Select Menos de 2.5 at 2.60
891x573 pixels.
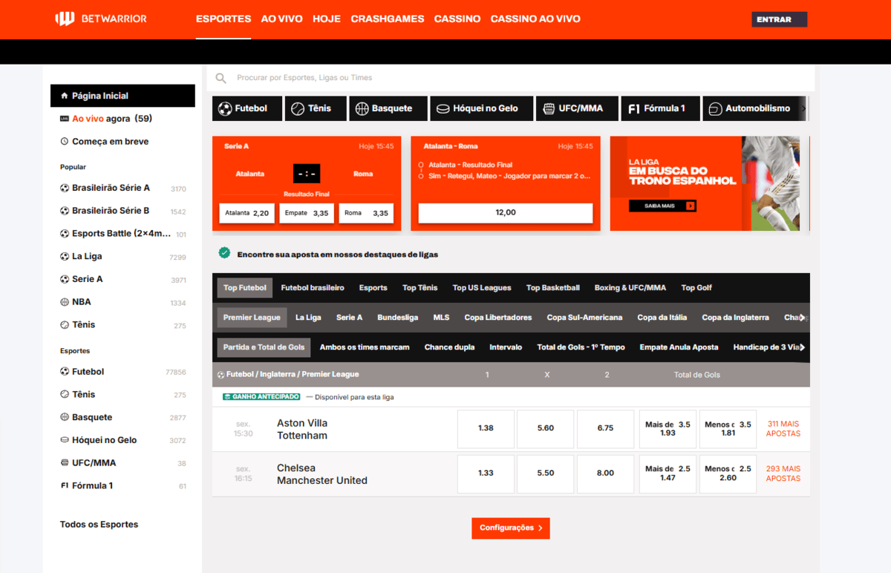coord(728,474)
